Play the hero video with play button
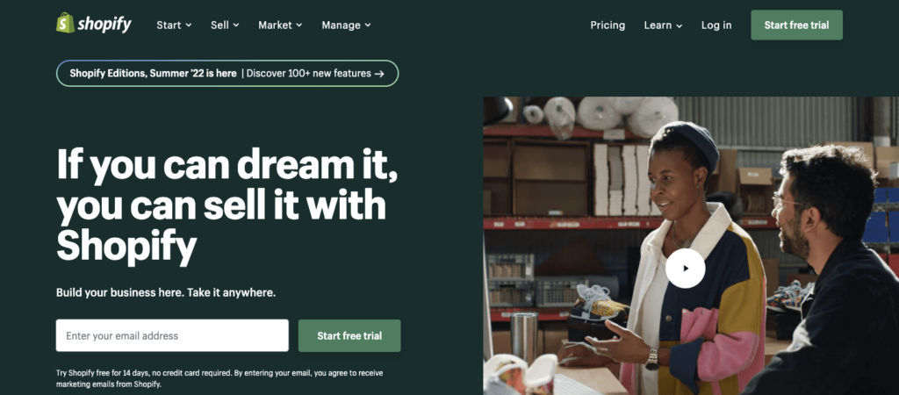This screenshot has height=395, width=899. point(685,269)
